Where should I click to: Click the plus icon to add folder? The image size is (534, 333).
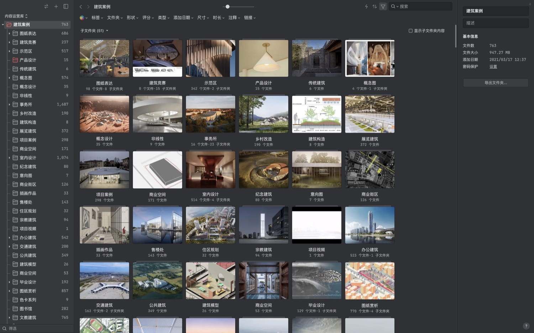click(x=56, y=6)
